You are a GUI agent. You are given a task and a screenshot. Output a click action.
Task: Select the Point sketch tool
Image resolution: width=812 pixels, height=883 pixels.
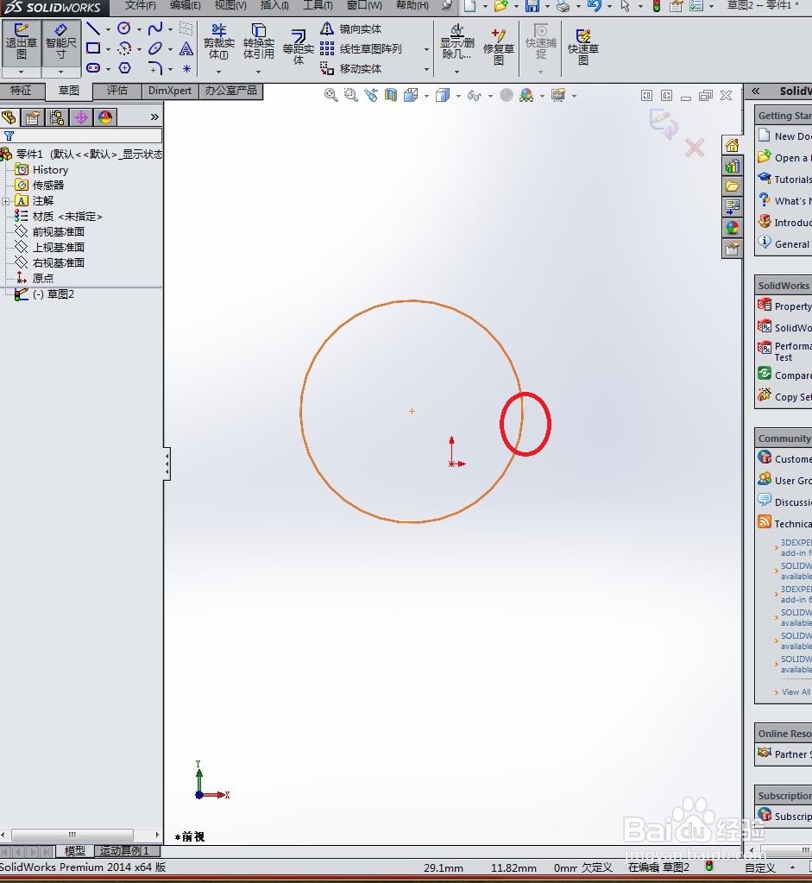[186, 68]
